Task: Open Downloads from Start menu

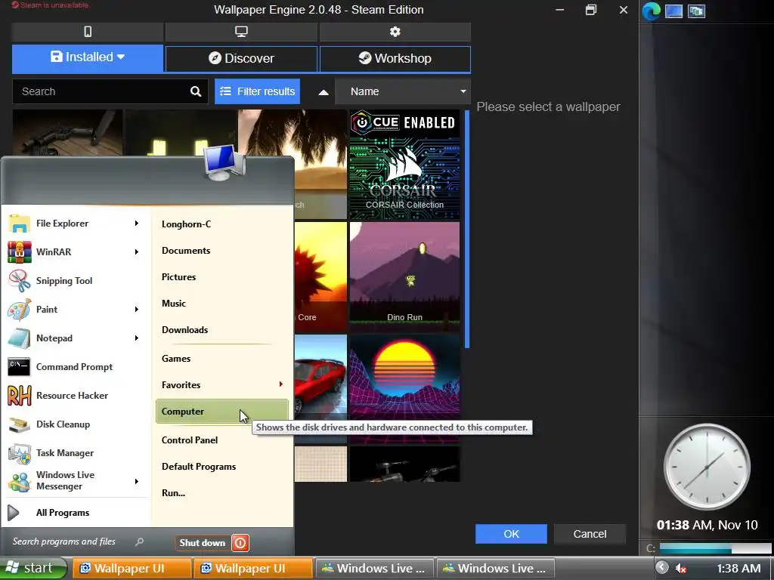Action: [x=184, y=330]
